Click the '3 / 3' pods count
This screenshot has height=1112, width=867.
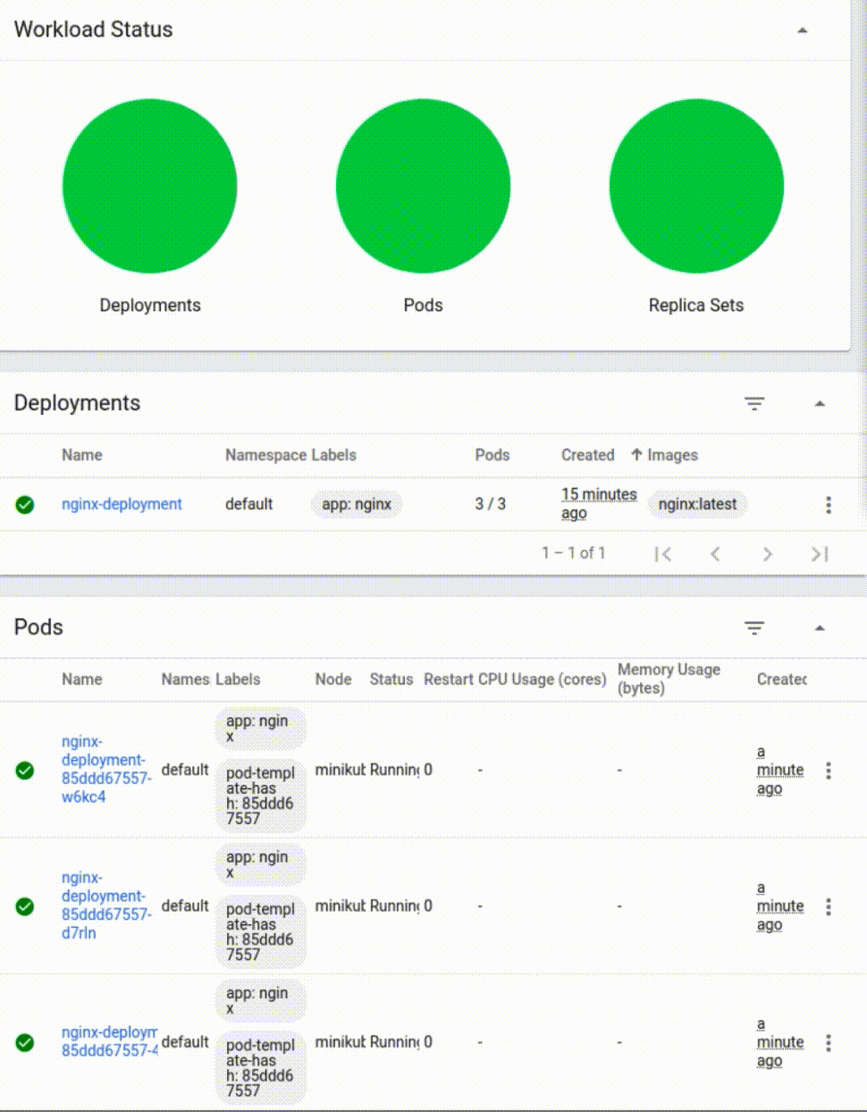490,504
